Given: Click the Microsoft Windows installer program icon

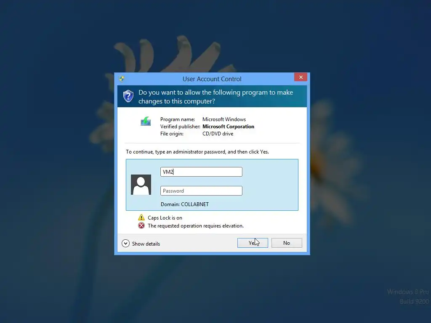Looking at the screenshot, I should coord(146,121).
